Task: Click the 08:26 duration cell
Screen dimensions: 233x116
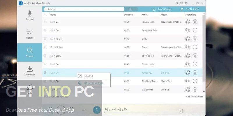Action: 127,22
